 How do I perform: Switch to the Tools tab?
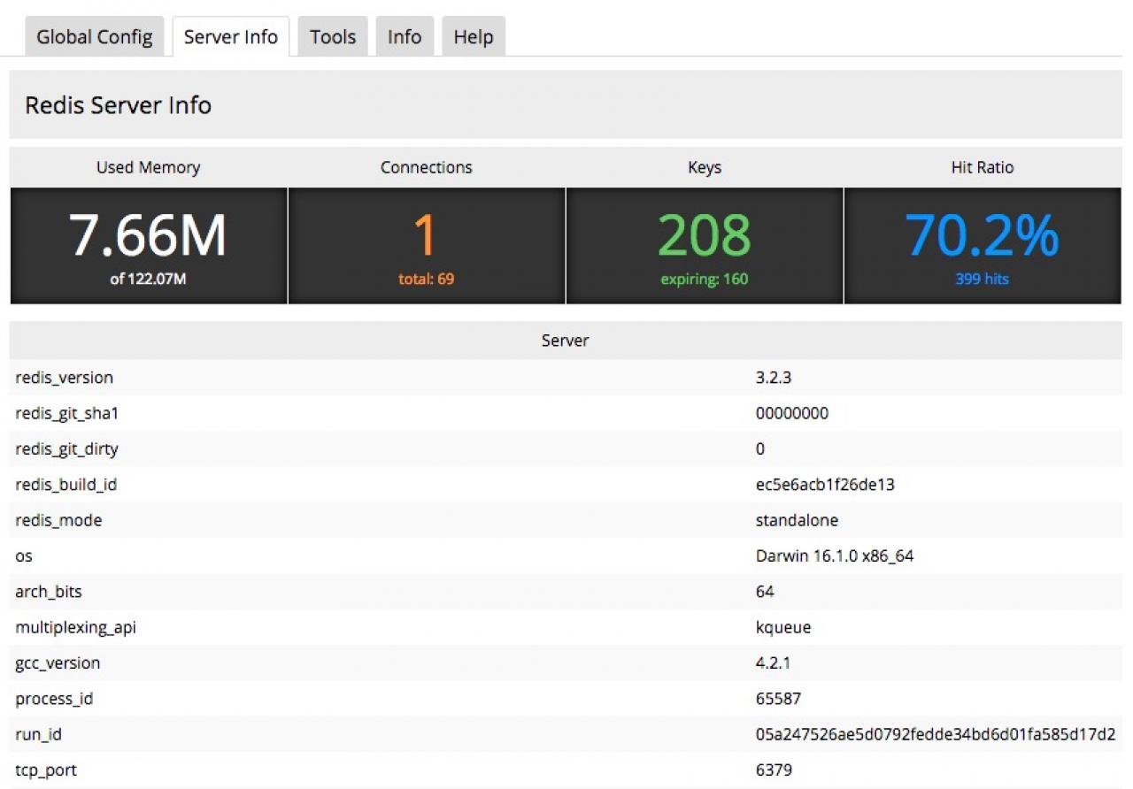point(333,37)
